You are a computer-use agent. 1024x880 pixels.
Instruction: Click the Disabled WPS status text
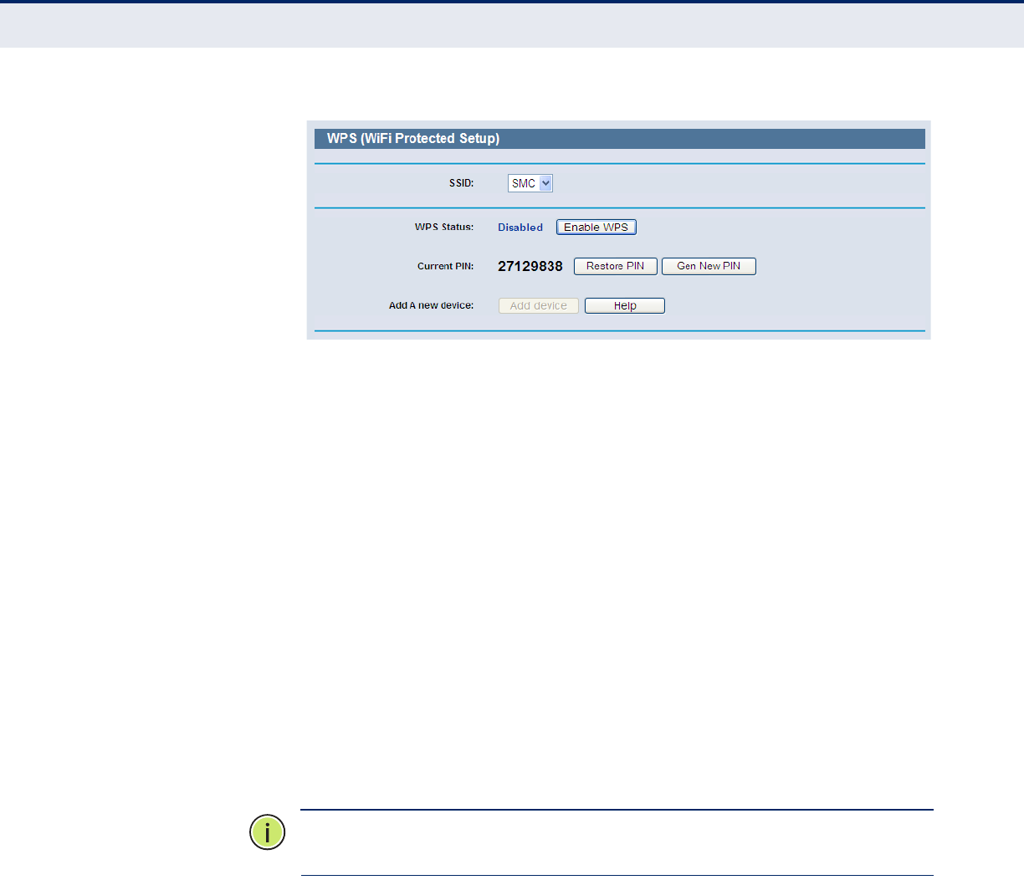tap(520, 228)
